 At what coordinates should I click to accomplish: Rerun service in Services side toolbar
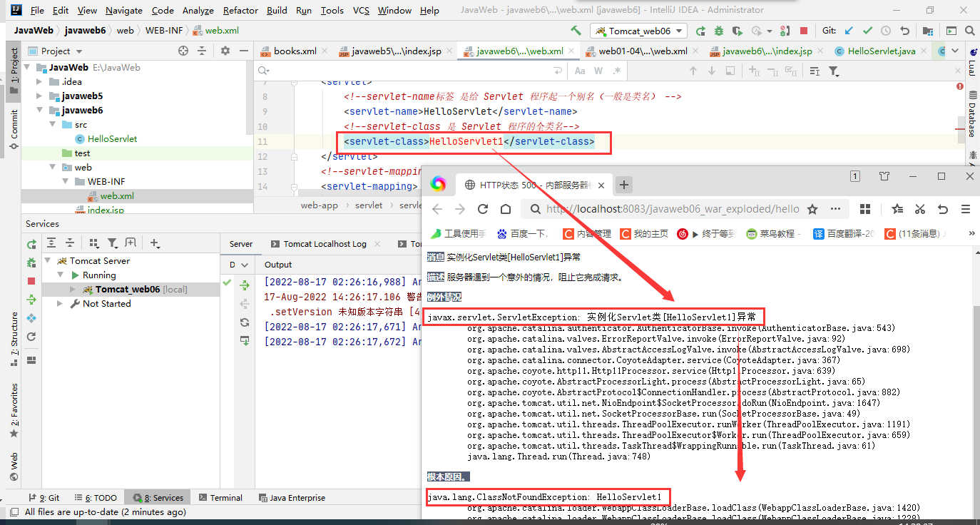[31, 244]
